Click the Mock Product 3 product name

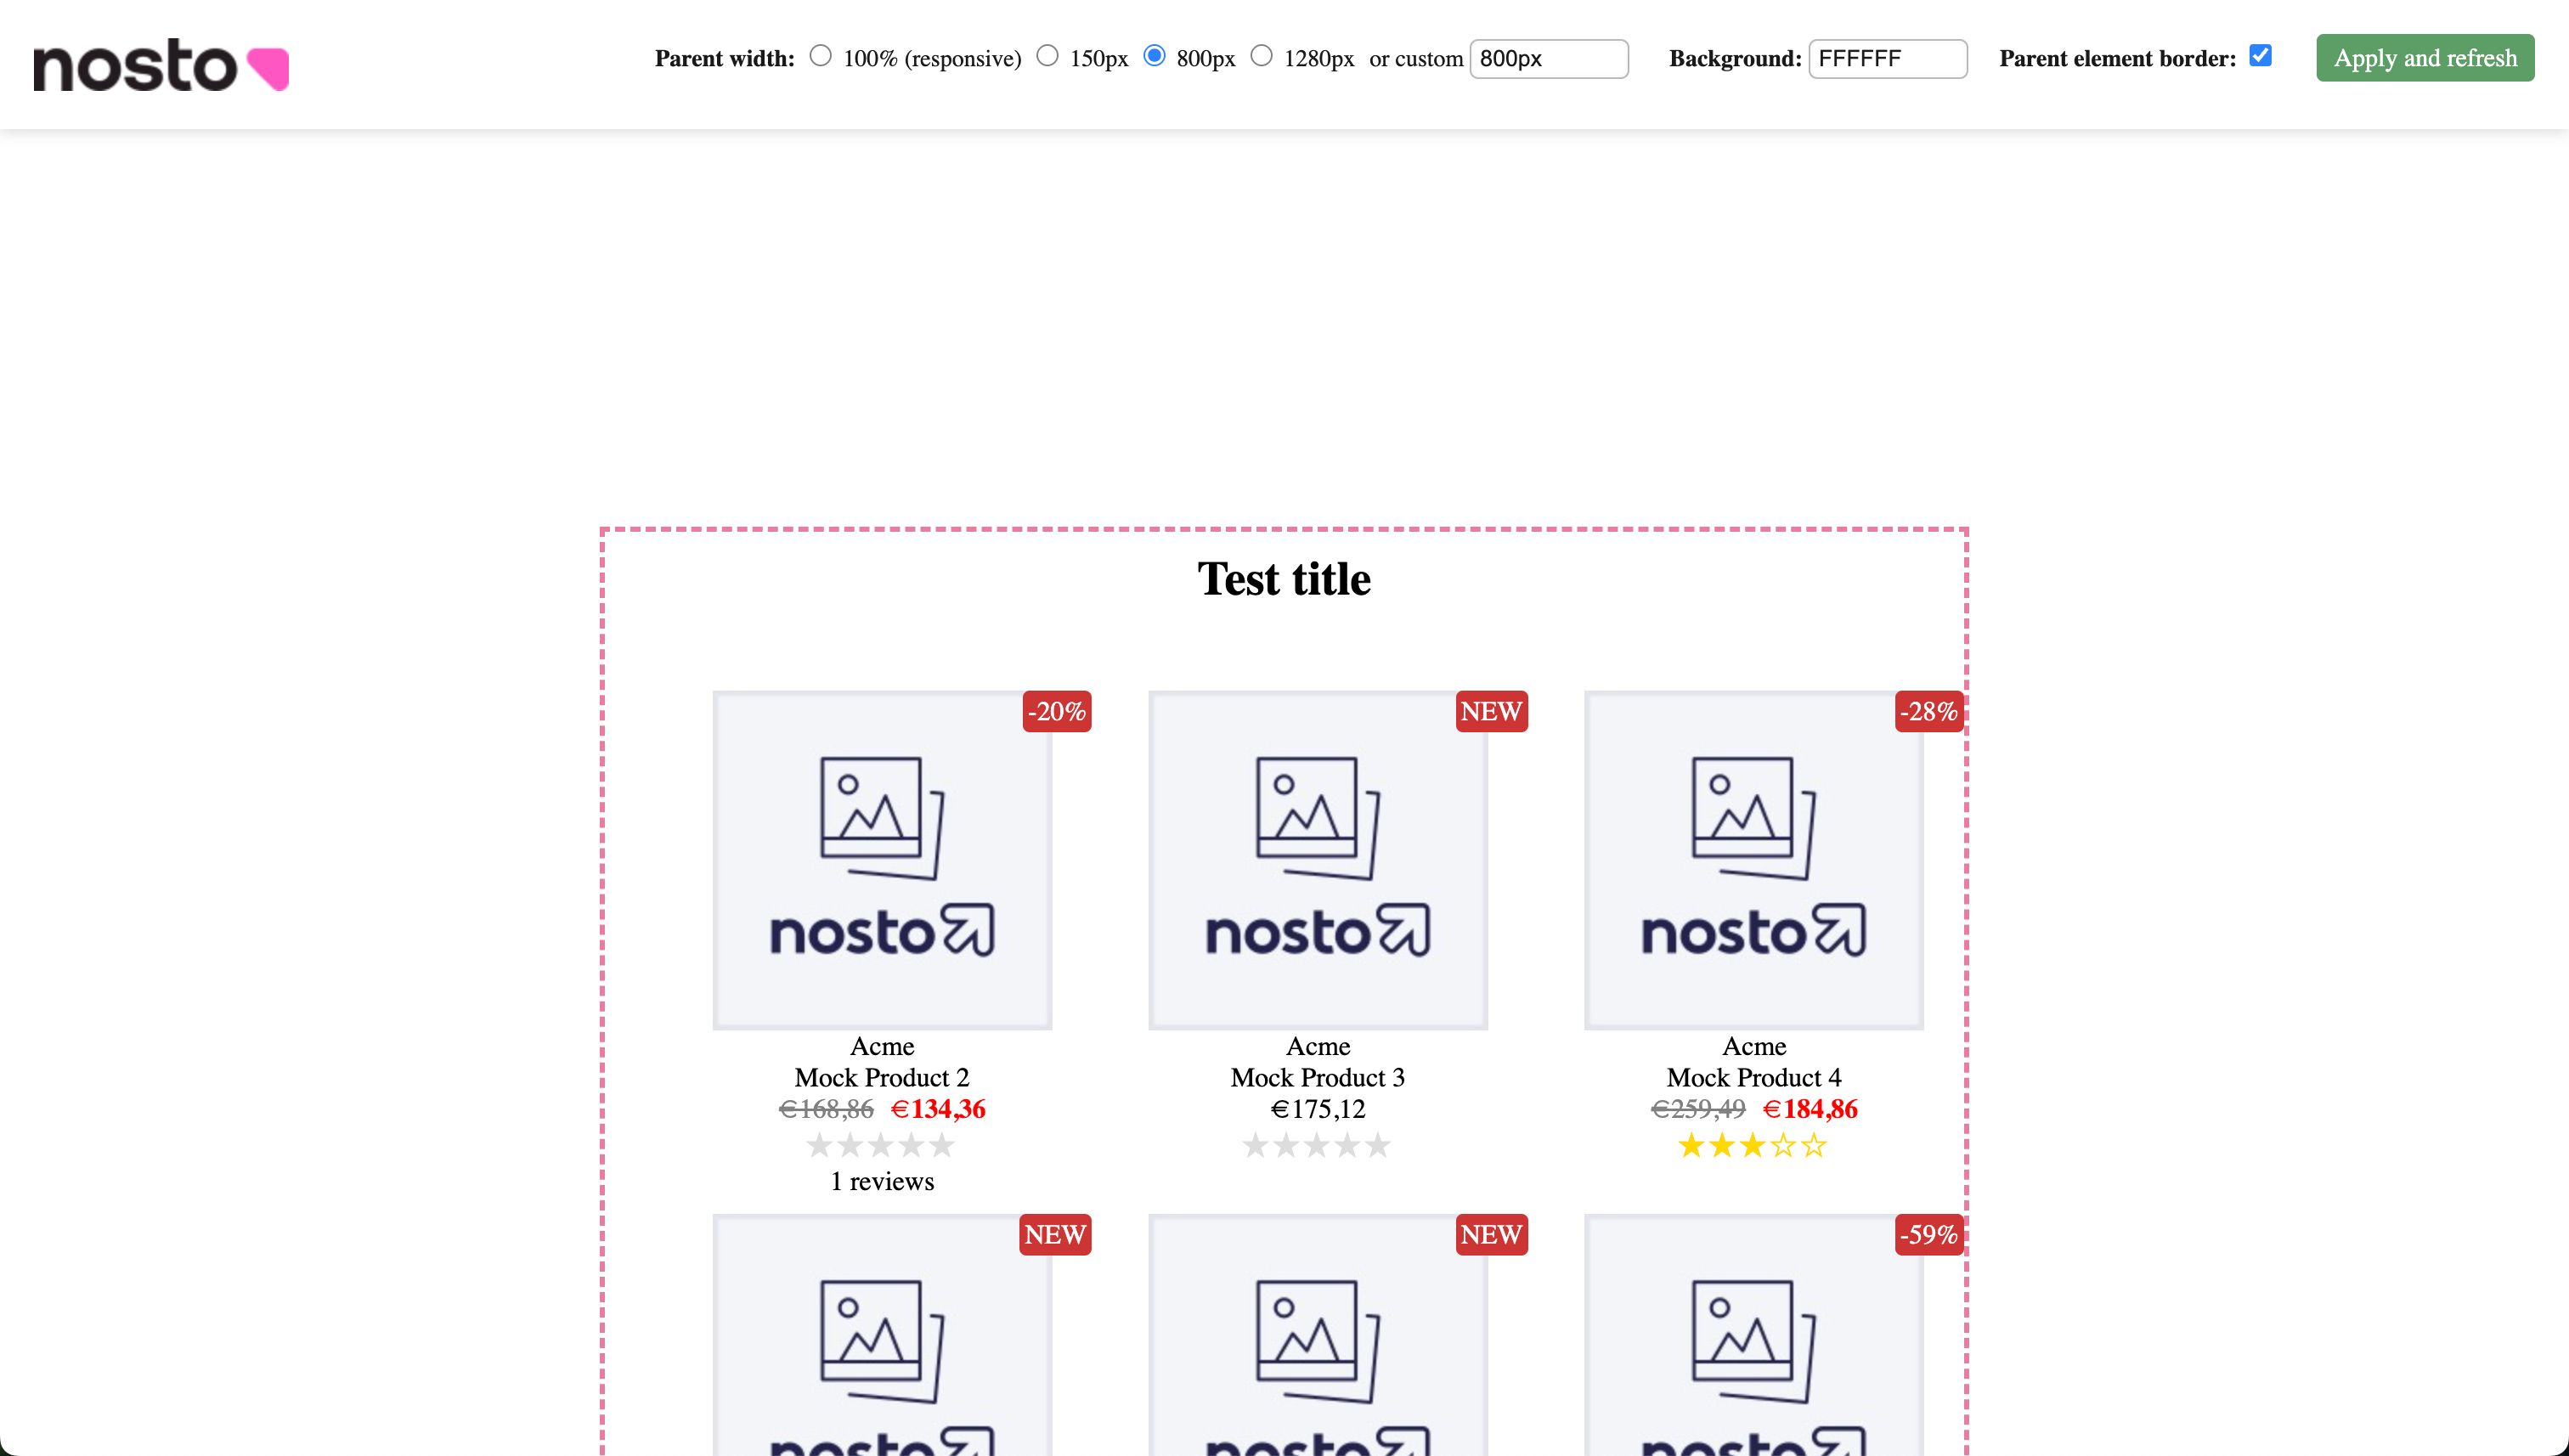(x=1317, y=1077)
